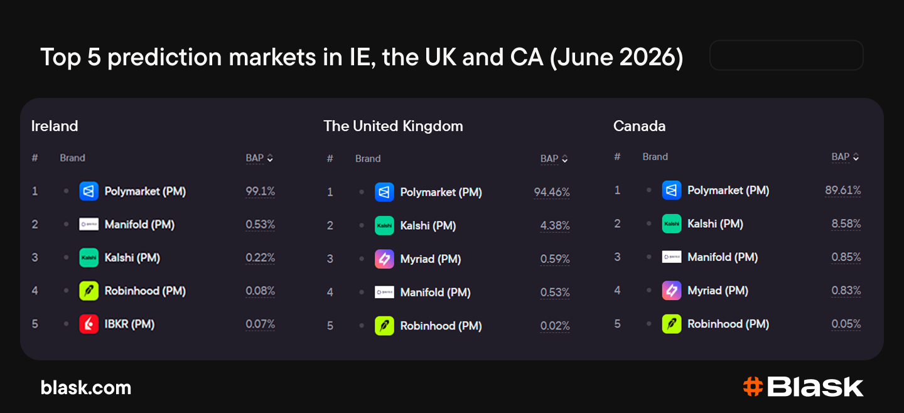
Task: Open Manifold logo in Canada table
Action: pos(672,257)
